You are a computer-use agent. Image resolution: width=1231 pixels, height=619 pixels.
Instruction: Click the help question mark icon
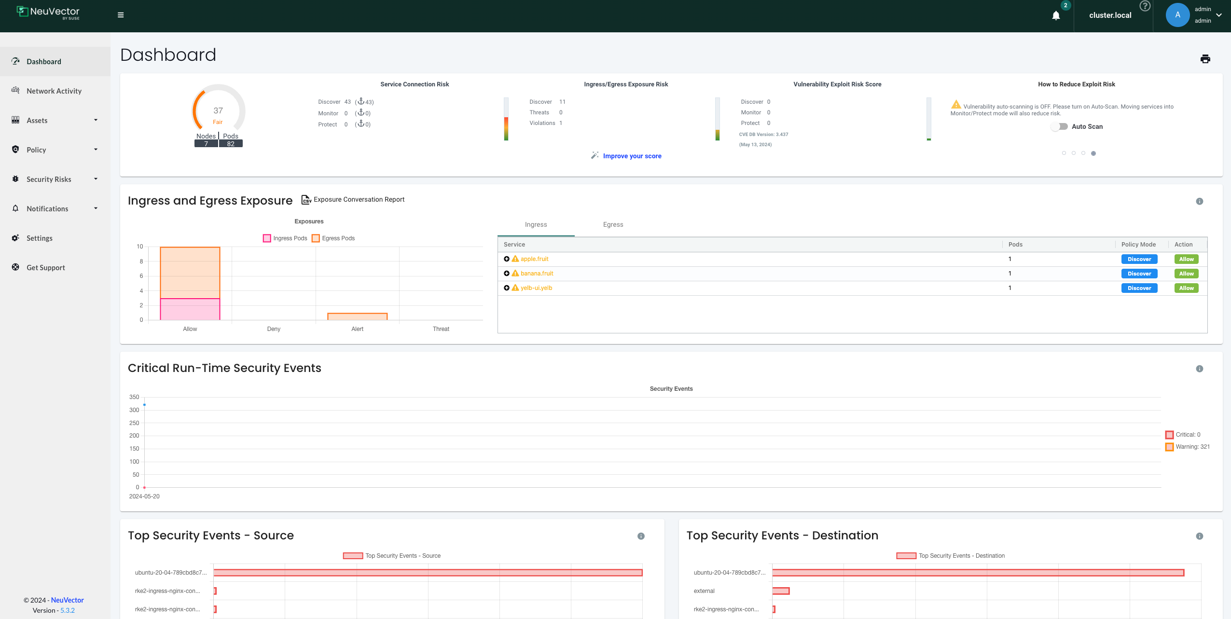click(1145, 6)
